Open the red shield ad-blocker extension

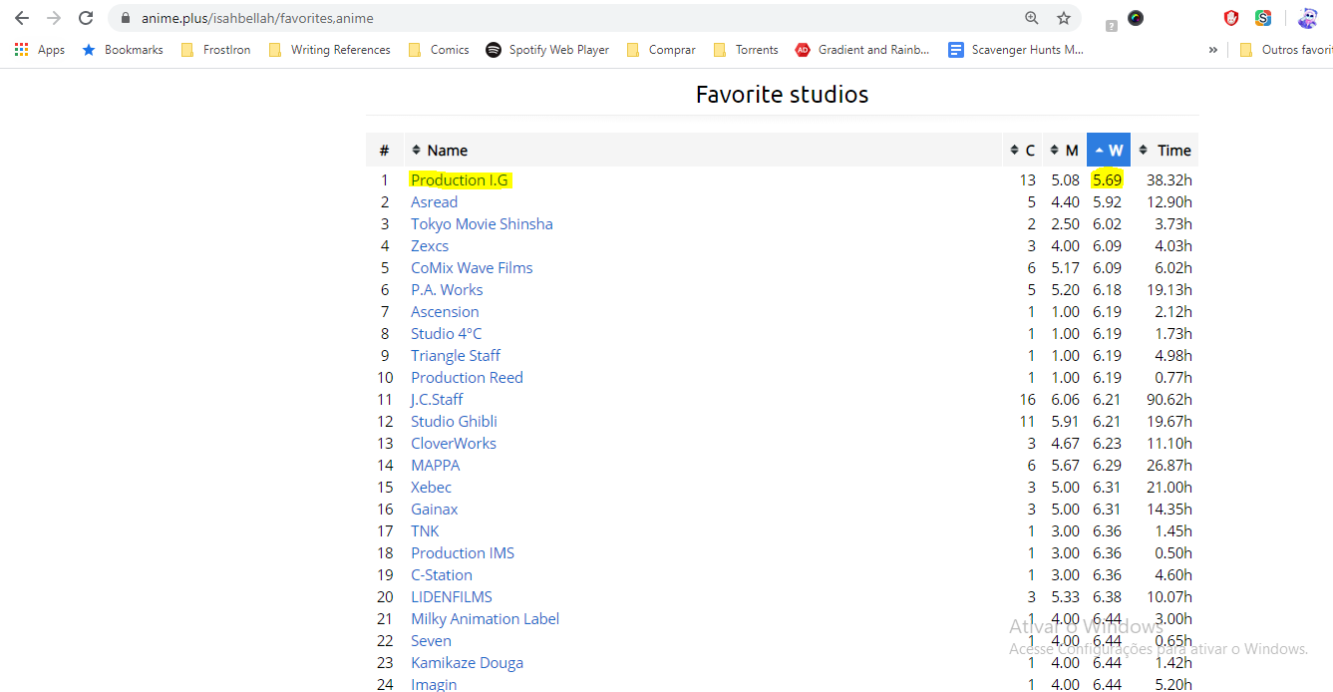[1231, 18]
